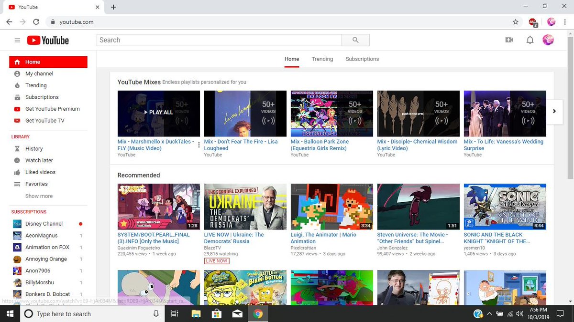Click the LIVE NOW badge
574x322 pixels.
pyautogui.click(x=217, y=261)
